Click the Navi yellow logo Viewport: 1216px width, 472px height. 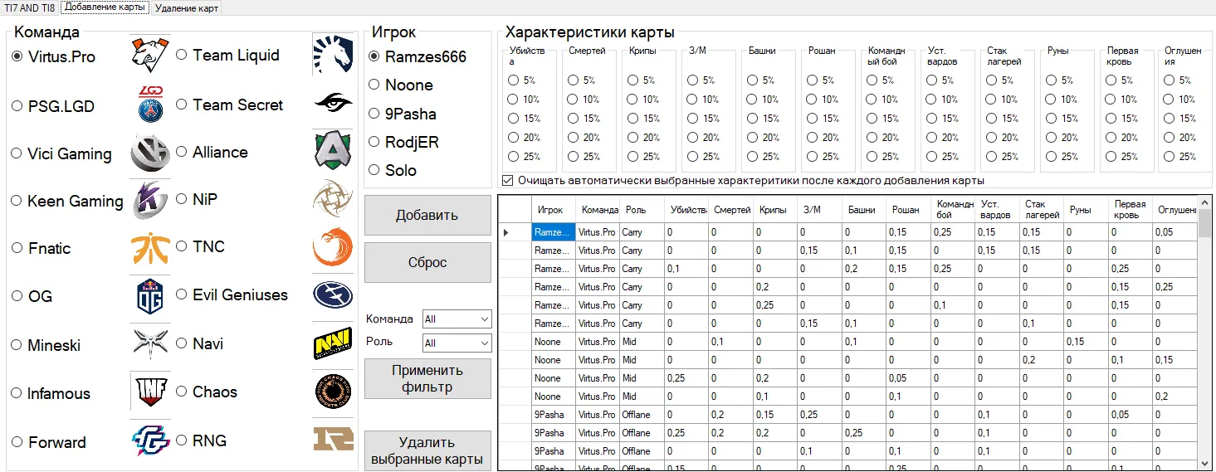pos(333,343)
